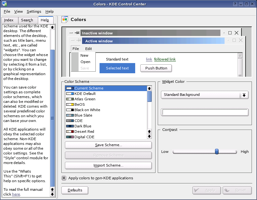Click the close X on Active window preview
This screenshot has width=257, height=200.
pos(240,40)
